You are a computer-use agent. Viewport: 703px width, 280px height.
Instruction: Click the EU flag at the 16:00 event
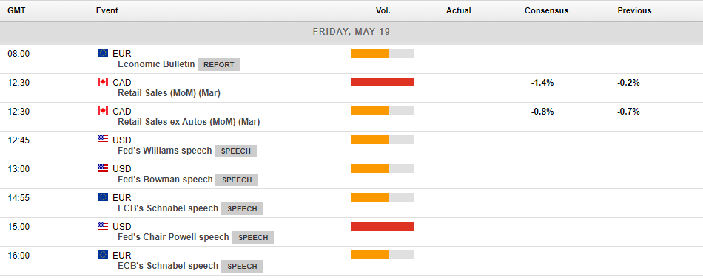103,254
